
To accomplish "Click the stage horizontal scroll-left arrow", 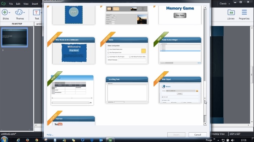I will click(36, 125).
